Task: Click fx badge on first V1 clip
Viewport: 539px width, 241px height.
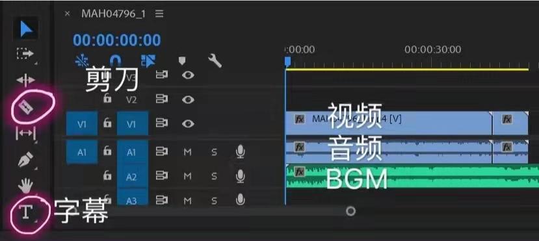Action: click(x=300, y=119)
